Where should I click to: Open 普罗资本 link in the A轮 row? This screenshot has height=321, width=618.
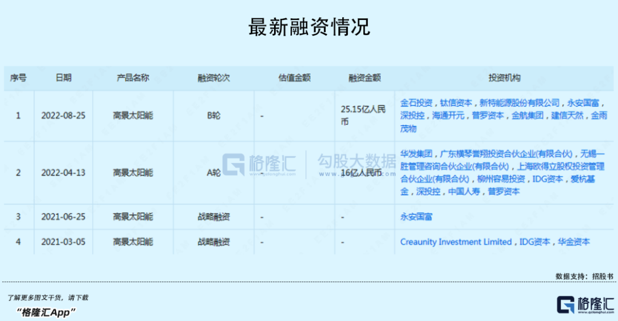coord(504,192)
